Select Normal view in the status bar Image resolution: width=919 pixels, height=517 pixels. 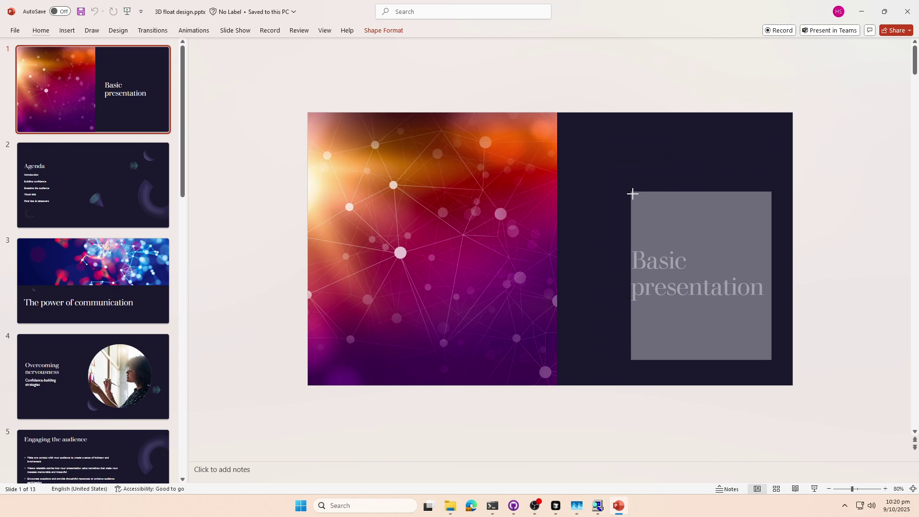[x=758, y=489]
